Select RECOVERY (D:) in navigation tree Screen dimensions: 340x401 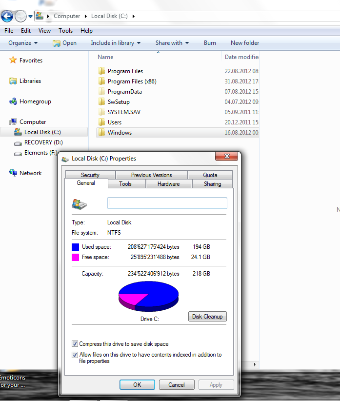pos(43,142)
